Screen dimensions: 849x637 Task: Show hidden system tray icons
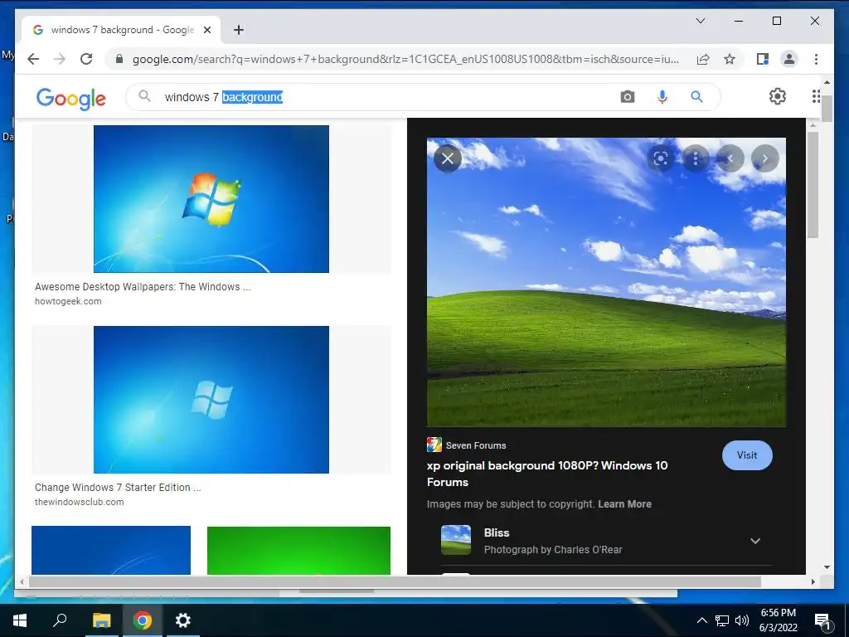[x=701, y=620]
